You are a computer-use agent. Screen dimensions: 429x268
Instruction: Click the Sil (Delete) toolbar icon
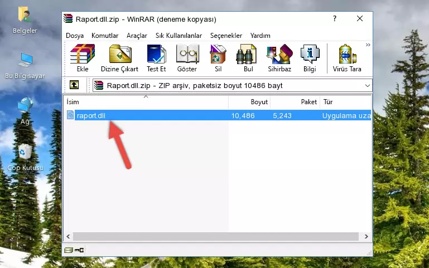pyautogui.click(x=218, y=54)
